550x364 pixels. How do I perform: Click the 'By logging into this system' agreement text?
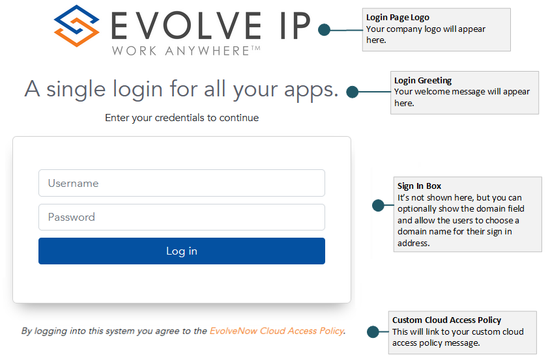[114, 331]
